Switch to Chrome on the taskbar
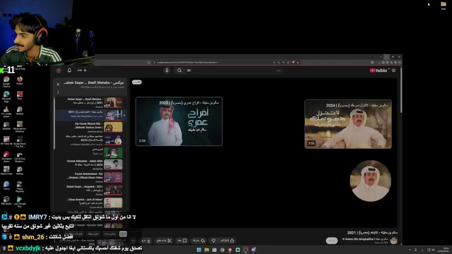Screen dimensions: 452x254 pyautogui.click(x=222, y=250)
